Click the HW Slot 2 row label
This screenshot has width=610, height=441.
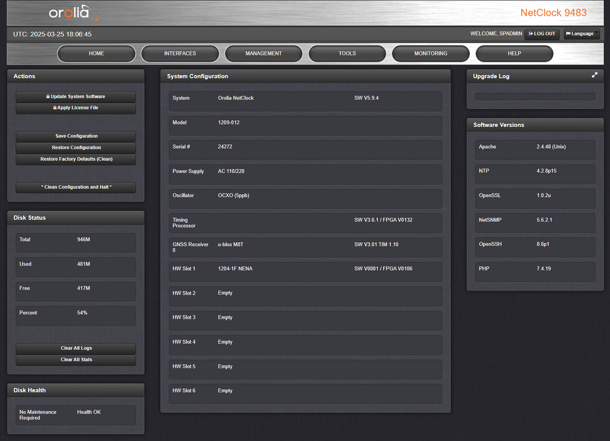click(184, 293)
